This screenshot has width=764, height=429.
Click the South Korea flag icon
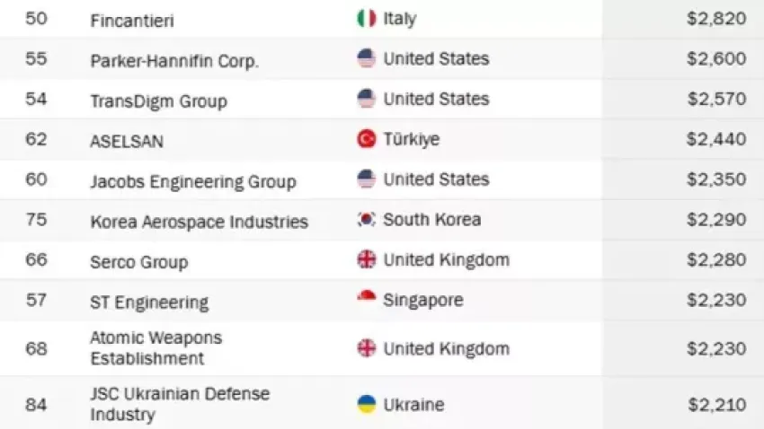point(366,220)
